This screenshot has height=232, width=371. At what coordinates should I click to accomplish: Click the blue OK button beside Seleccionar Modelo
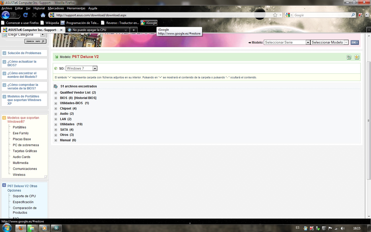click(355, 43)
